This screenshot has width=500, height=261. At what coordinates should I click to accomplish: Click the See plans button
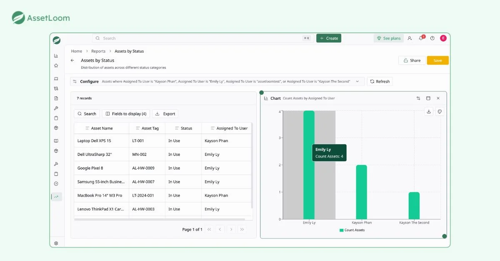[x=389, y=38]
